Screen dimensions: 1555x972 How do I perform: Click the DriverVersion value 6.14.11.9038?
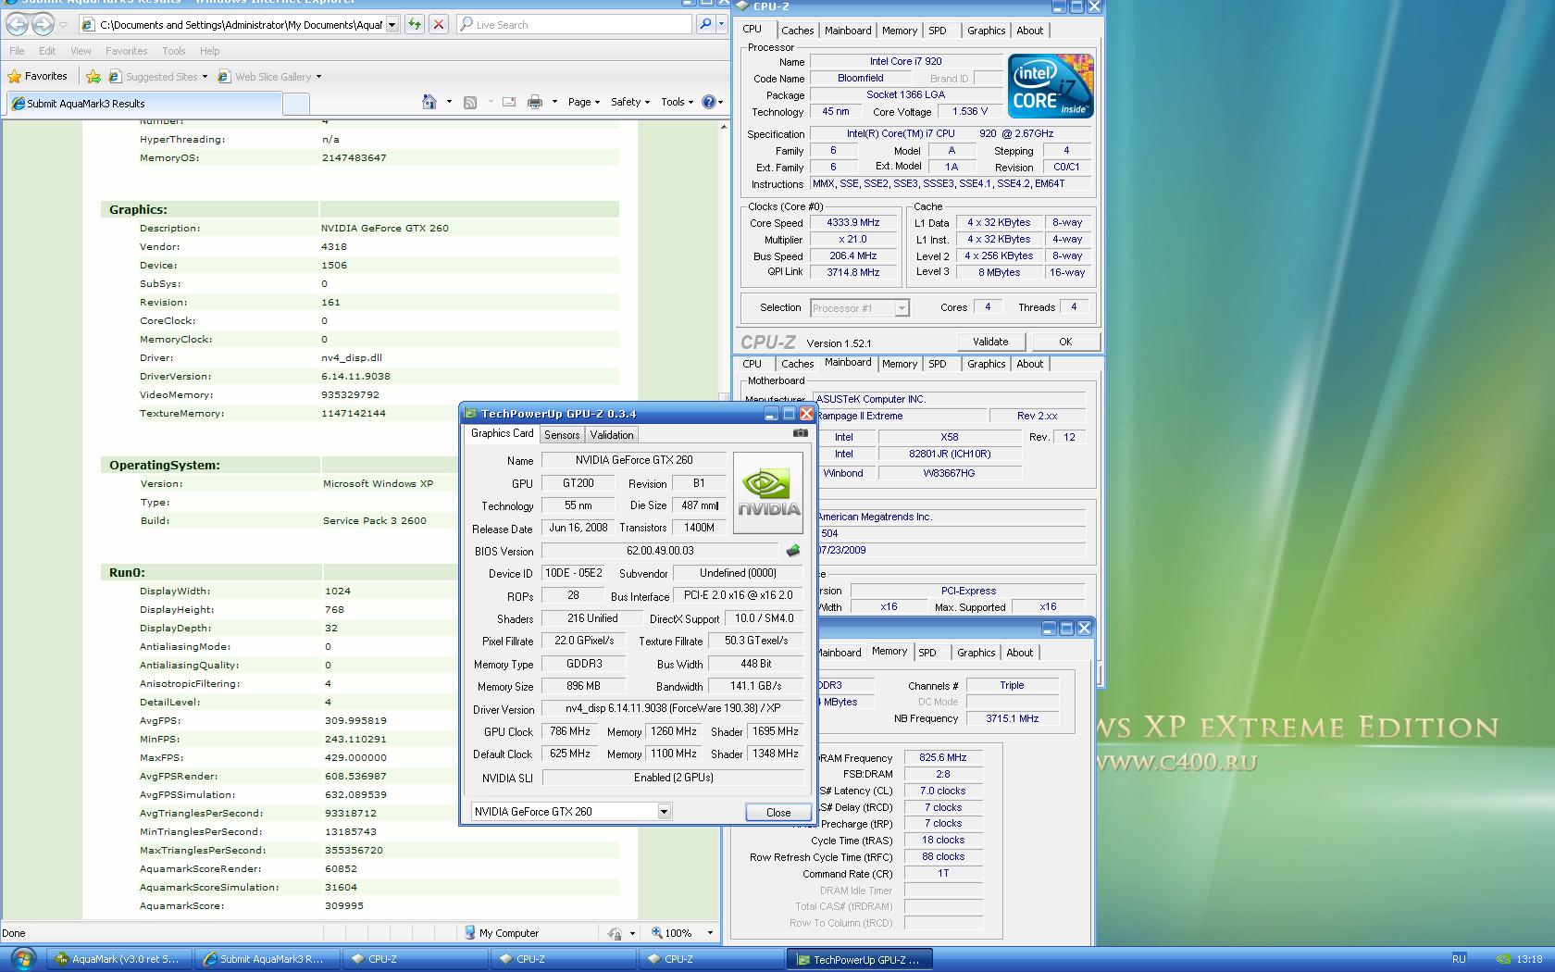(x=355, y=376)
